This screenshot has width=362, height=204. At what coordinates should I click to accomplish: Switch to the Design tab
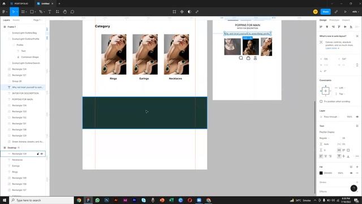pyautogui.click(x=323, y=20)
